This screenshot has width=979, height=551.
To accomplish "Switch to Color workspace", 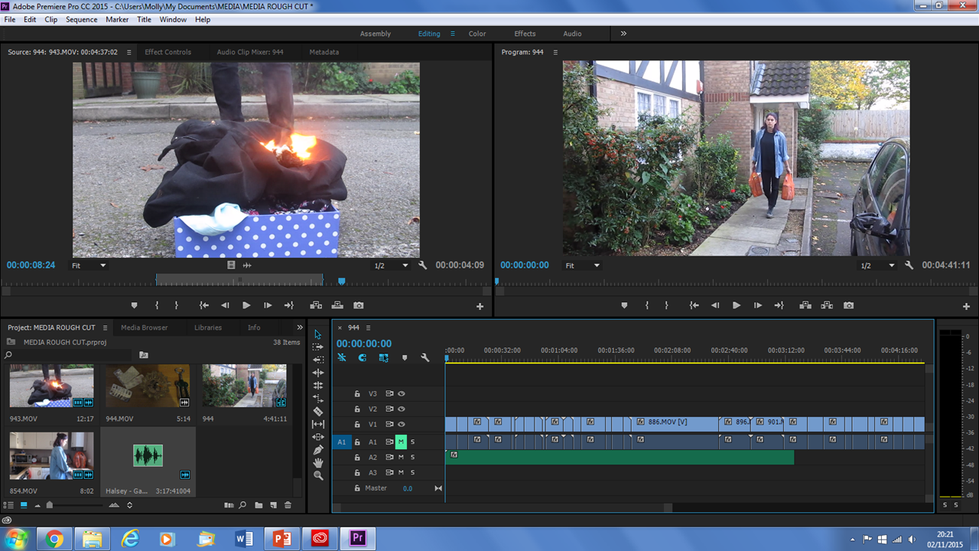I will pyautogui.click(x=477, y=34).
